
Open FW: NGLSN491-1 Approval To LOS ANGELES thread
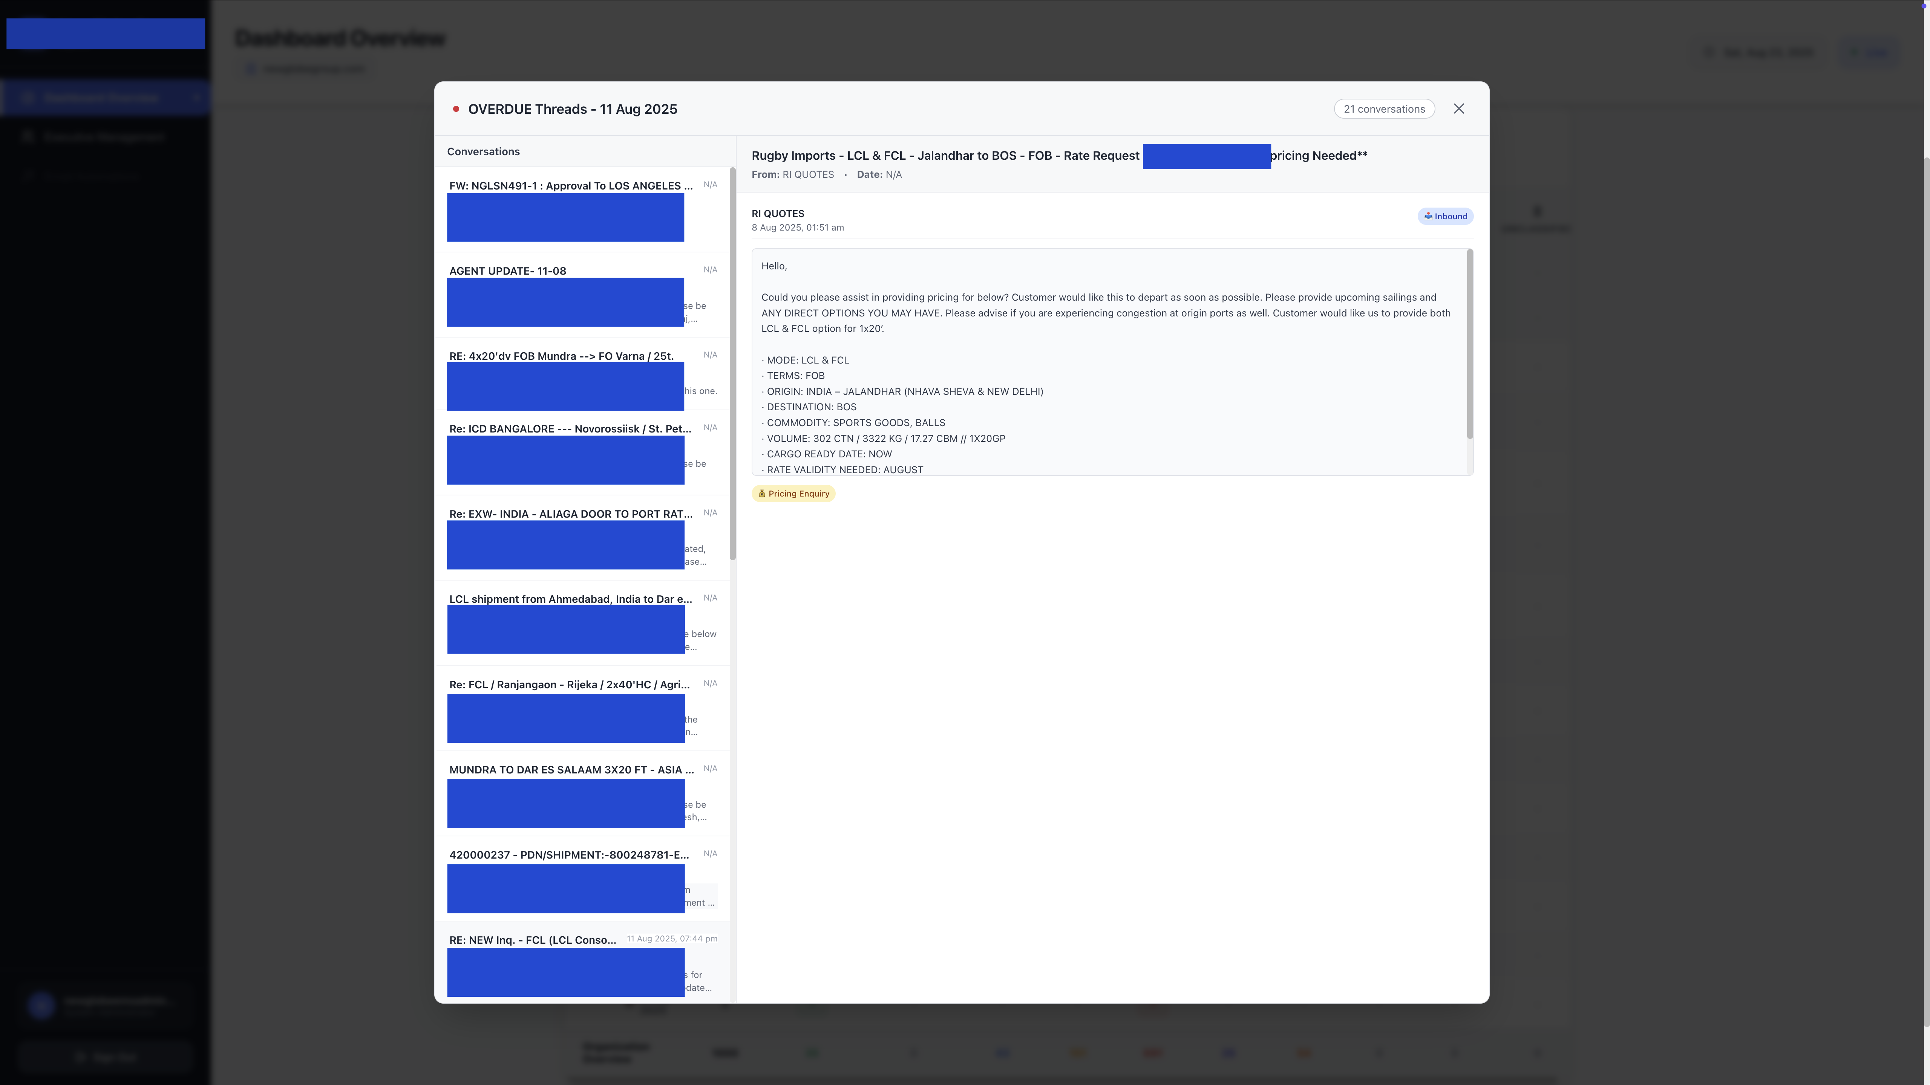tap(570, 186)
